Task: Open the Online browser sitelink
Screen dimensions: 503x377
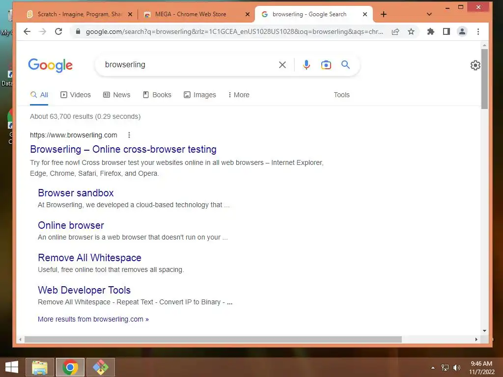Action: [x=71, y=225]
